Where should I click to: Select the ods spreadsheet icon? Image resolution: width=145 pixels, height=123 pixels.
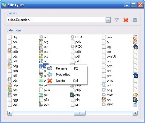pyautogui.click(x=10, y=90)
